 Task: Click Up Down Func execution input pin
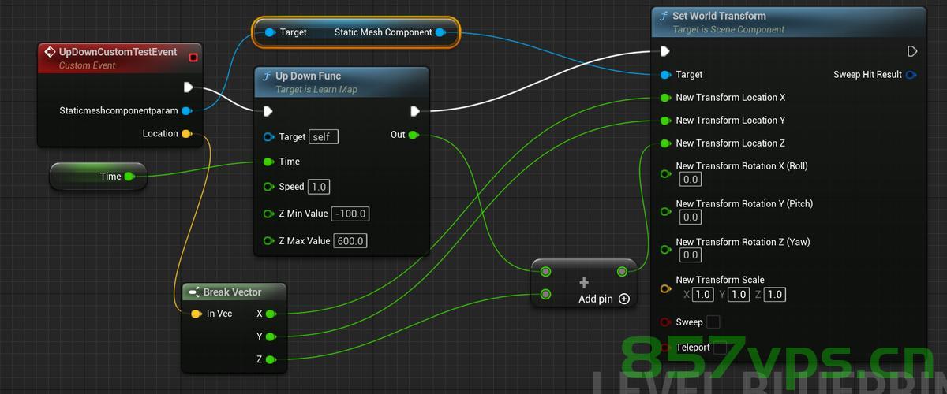coord(268,111)
